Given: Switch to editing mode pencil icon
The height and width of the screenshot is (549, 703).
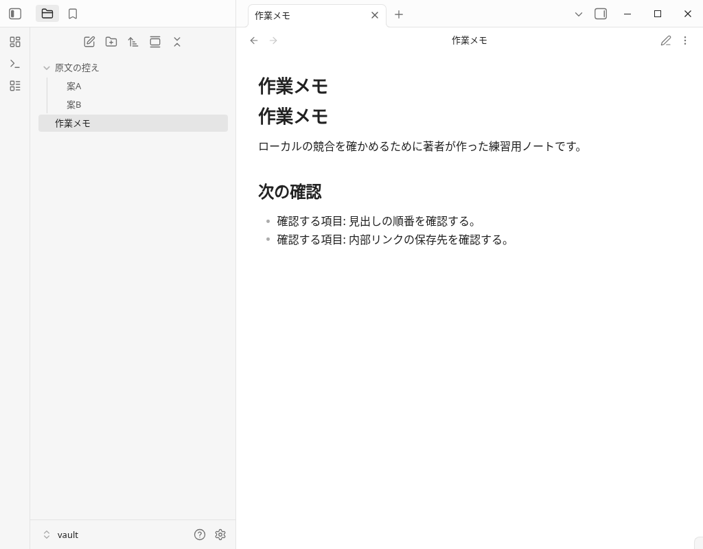Looking at the screenshot, I should point(666,40).
